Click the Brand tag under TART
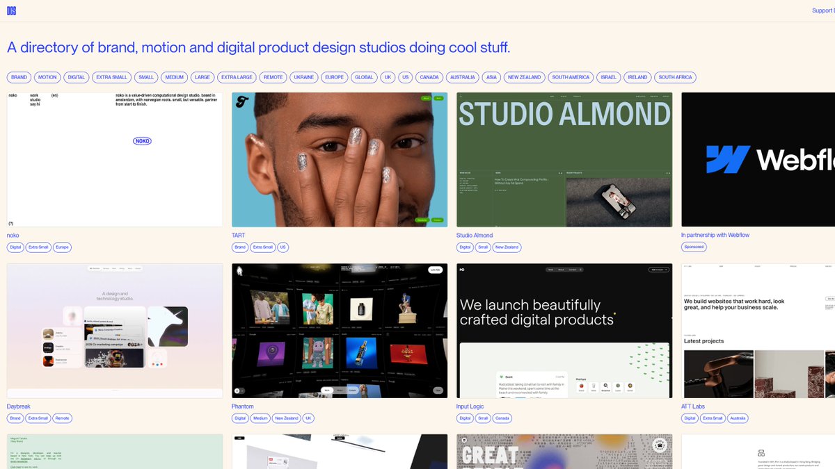Image resolution: width=835 pixels, height=469 pixels. coord(240,247)
